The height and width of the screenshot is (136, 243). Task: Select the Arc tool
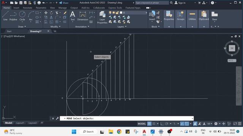click(x=31, y=16)
